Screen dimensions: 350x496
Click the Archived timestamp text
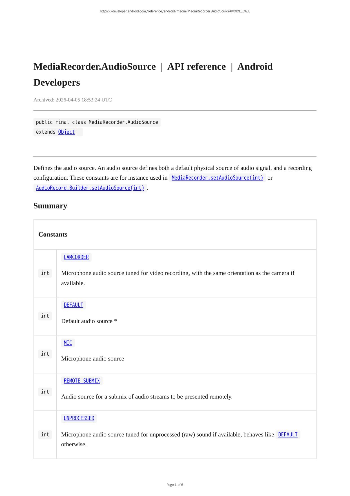(72, 100)
